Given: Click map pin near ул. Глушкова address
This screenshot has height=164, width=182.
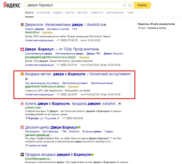Looking at the screenshot, I should (x=26, y=118).
